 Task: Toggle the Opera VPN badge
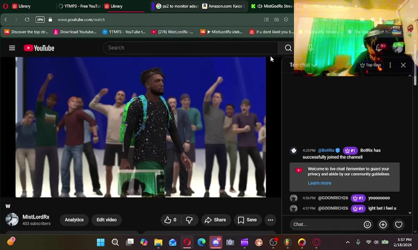tap(40, 20)
